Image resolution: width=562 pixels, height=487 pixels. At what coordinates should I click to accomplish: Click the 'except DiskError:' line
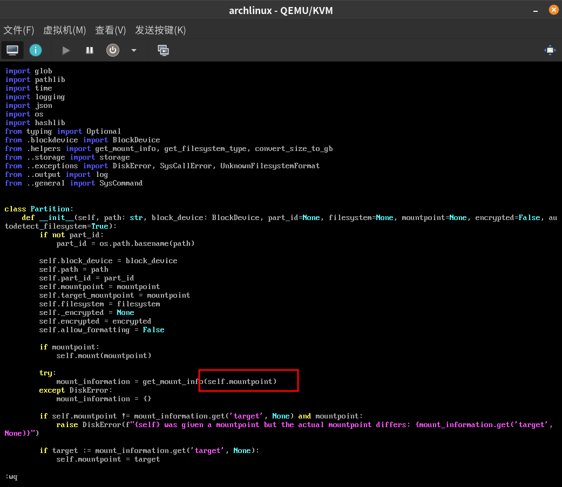click(x=76, y=390)
